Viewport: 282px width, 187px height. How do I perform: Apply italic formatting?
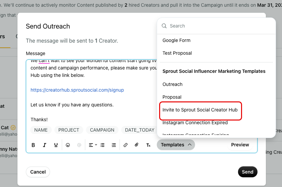click(x=44, y=145)
